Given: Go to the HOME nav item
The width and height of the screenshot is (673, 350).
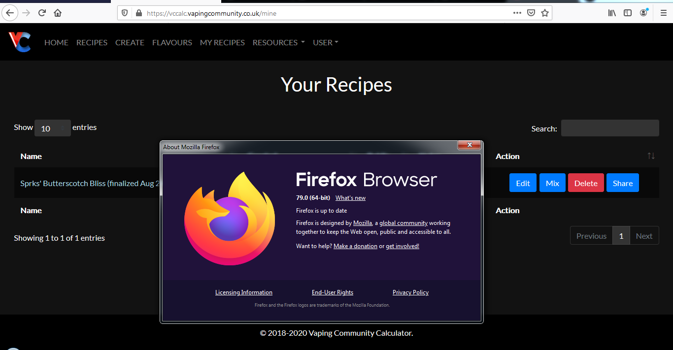Looking at the screenshot, I should (x=56, y=42).
